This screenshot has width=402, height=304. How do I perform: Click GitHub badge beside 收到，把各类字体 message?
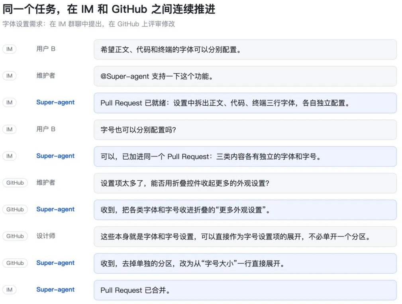pos(15,209)
